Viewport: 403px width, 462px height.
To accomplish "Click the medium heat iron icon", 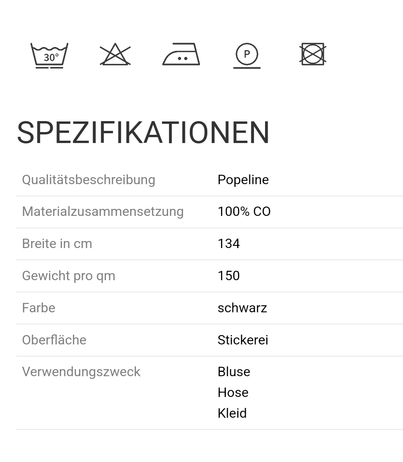I will [181, 54].
